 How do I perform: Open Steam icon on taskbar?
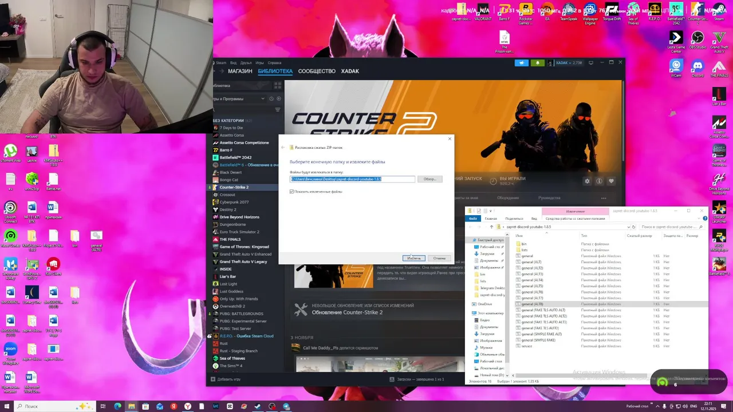258,406
